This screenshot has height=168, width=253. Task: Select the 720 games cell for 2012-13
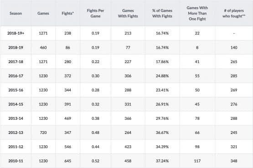click(x=43, y=133)
